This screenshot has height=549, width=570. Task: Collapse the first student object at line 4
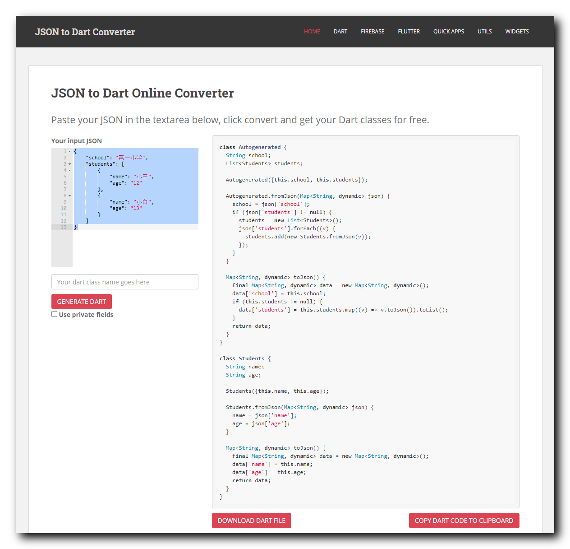click(70, 170)
